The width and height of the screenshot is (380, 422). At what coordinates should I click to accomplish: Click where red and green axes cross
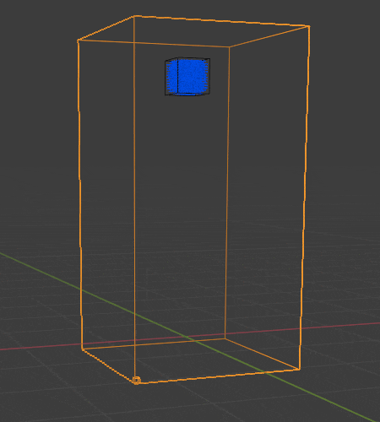[189, 337]
